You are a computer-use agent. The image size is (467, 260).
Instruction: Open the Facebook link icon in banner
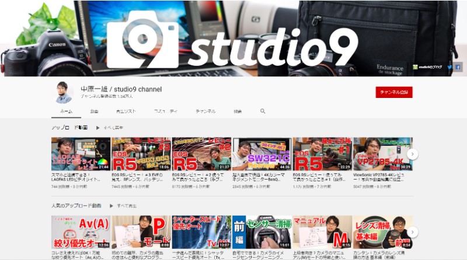pos(458,67)
